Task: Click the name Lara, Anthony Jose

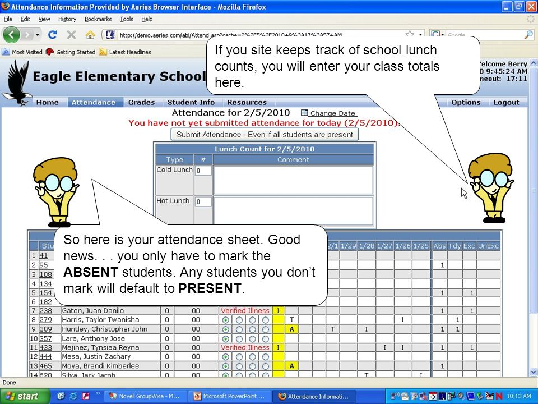Action: [94, 338]
